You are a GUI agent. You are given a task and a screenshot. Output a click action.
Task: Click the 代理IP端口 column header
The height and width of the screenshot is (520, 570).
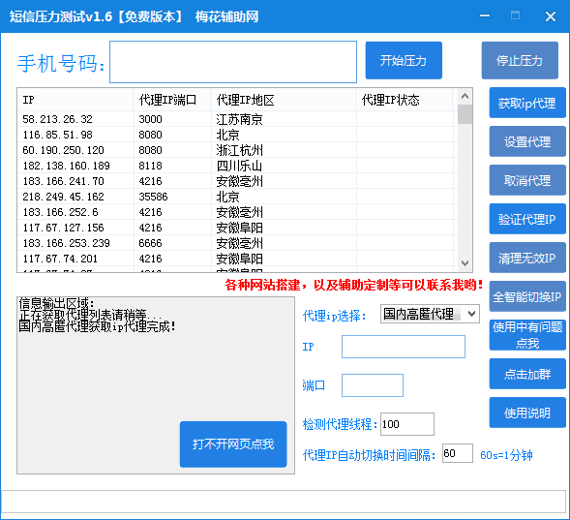tap(172, 100)
